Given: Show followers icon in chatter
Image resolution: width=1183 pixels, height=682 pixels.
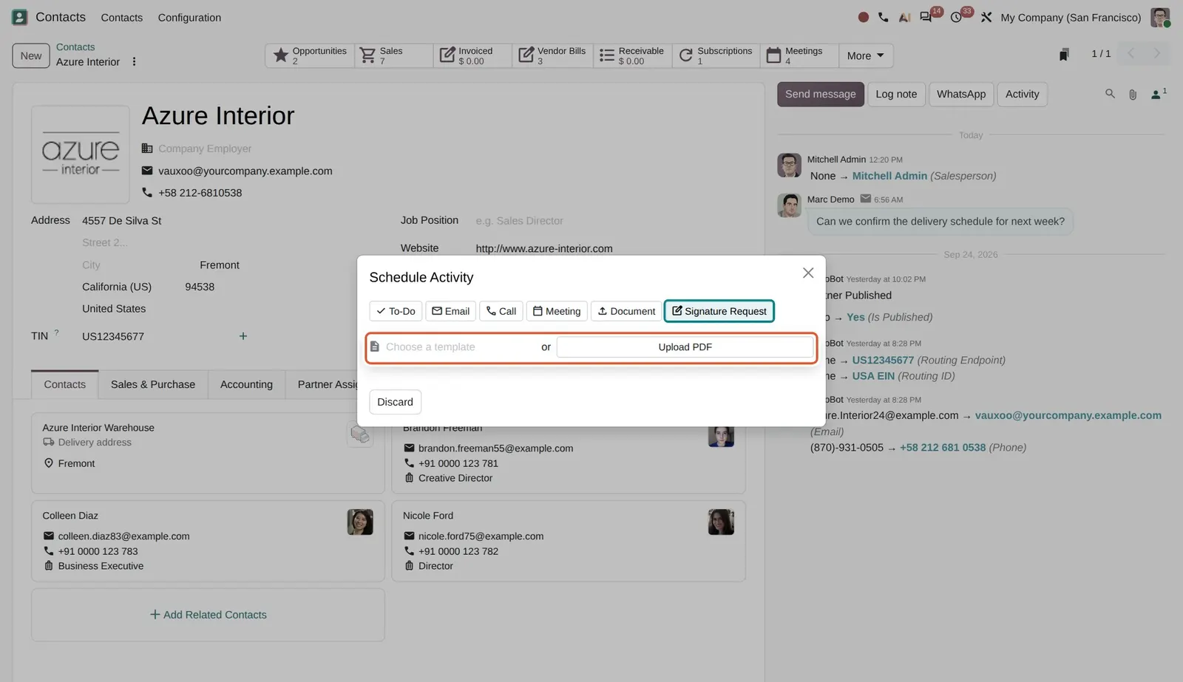Looking at the screenshot, I should (1157, 94).
